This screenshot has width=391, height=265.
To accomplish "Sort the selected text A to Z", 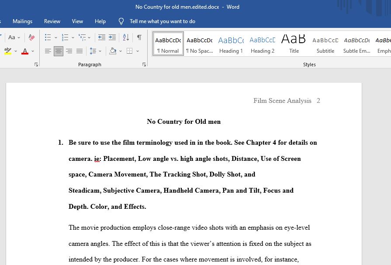I will point(126,37).
